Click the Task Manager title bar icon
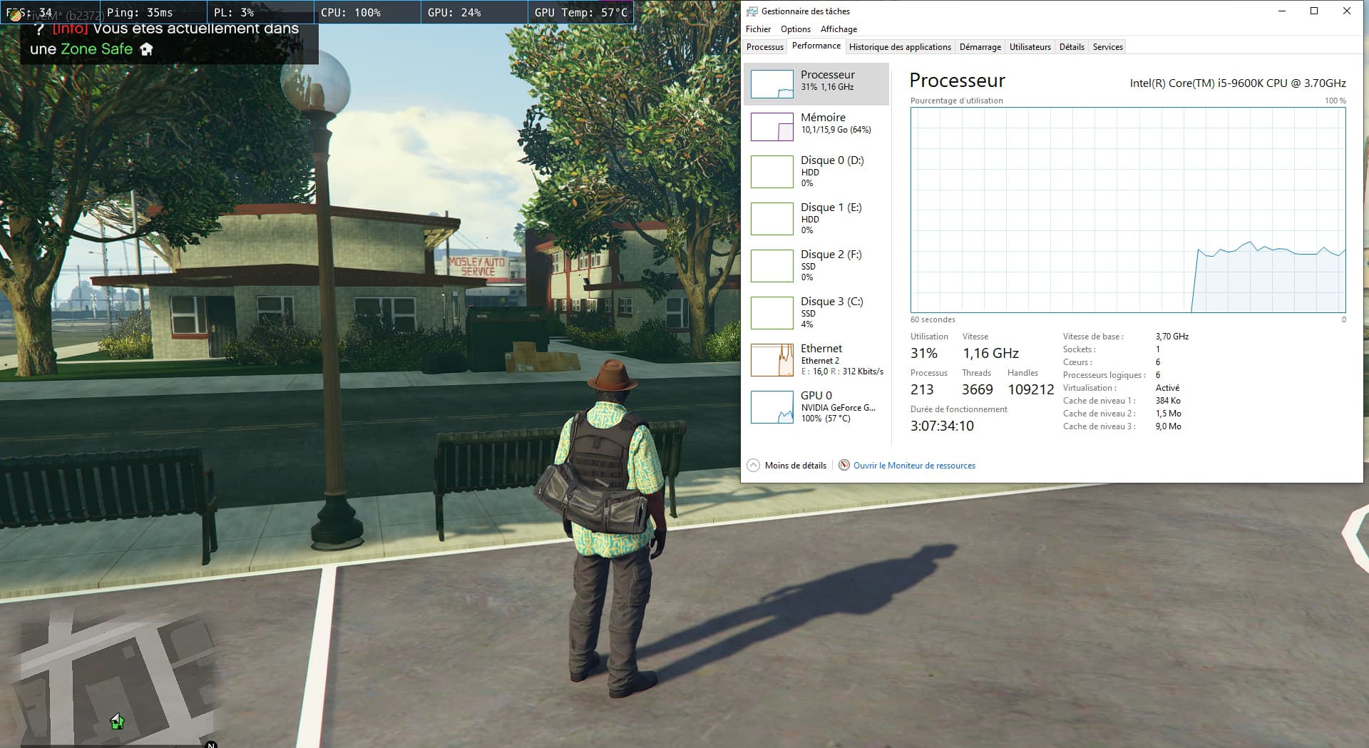Screen dimensions: 1369x748 752,11
